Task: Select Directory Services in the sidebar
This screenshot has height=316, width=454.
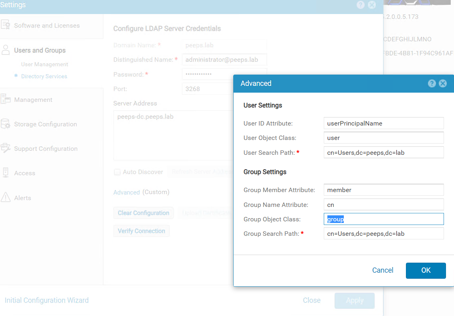Action: (x=44, y=76)
